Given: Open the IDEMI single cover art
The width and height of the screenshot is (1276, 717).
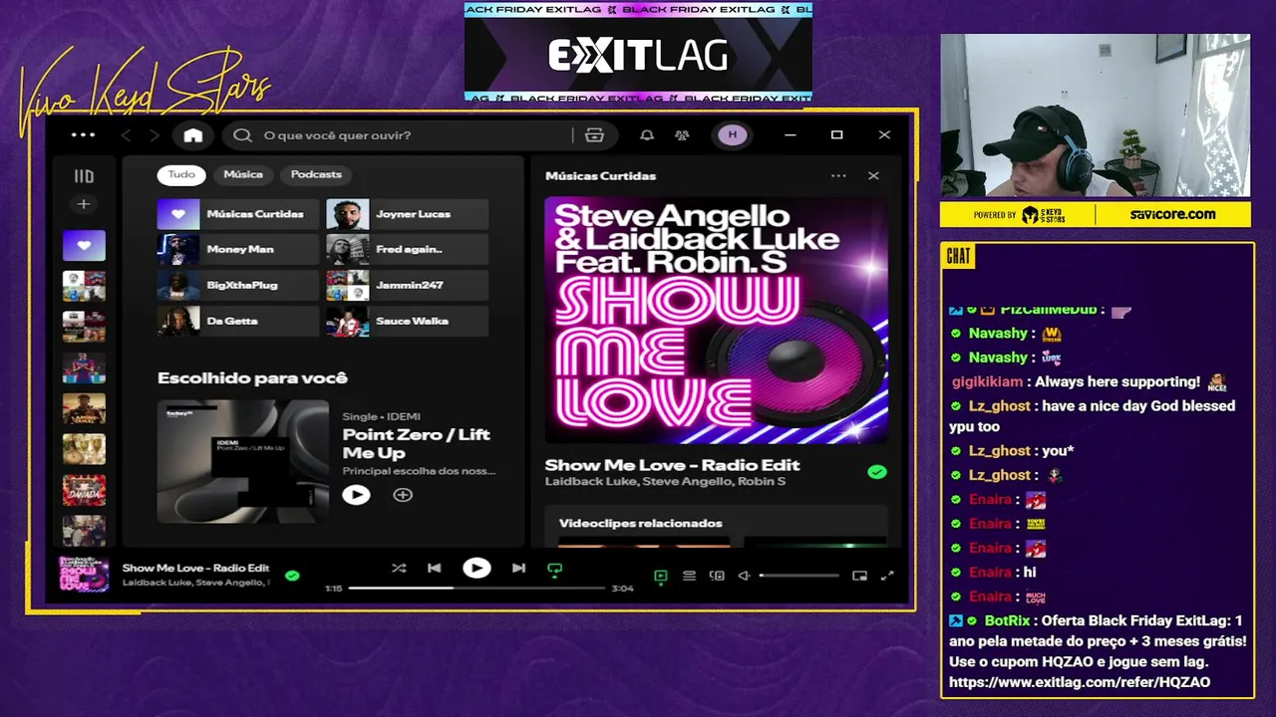Looking at the screenshot, I should pos(243,461).
